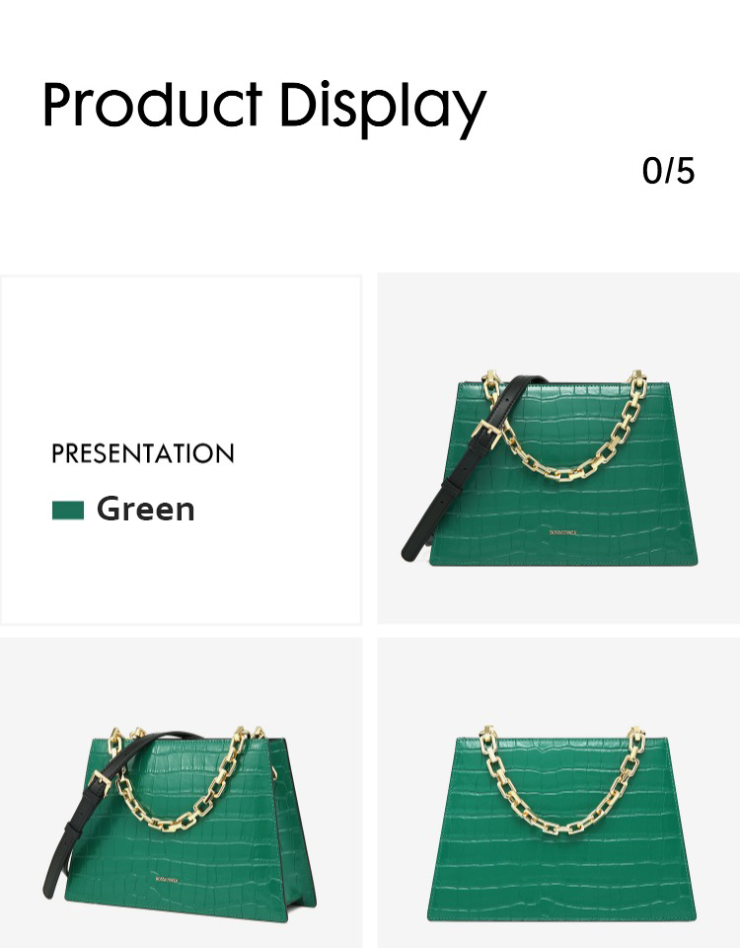Click the green color swatch beside Green
Viewport: 740px width, 948px height.
click(68, 511)
